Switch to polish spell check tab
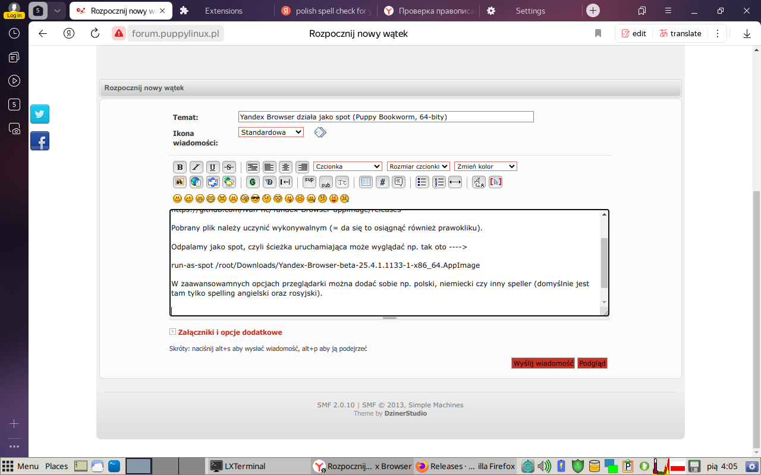 (327, 11)
